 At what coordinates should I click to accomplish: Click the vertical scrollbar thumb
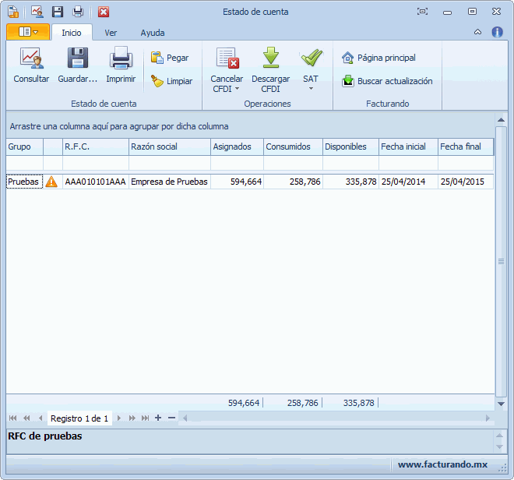(501, 262)
